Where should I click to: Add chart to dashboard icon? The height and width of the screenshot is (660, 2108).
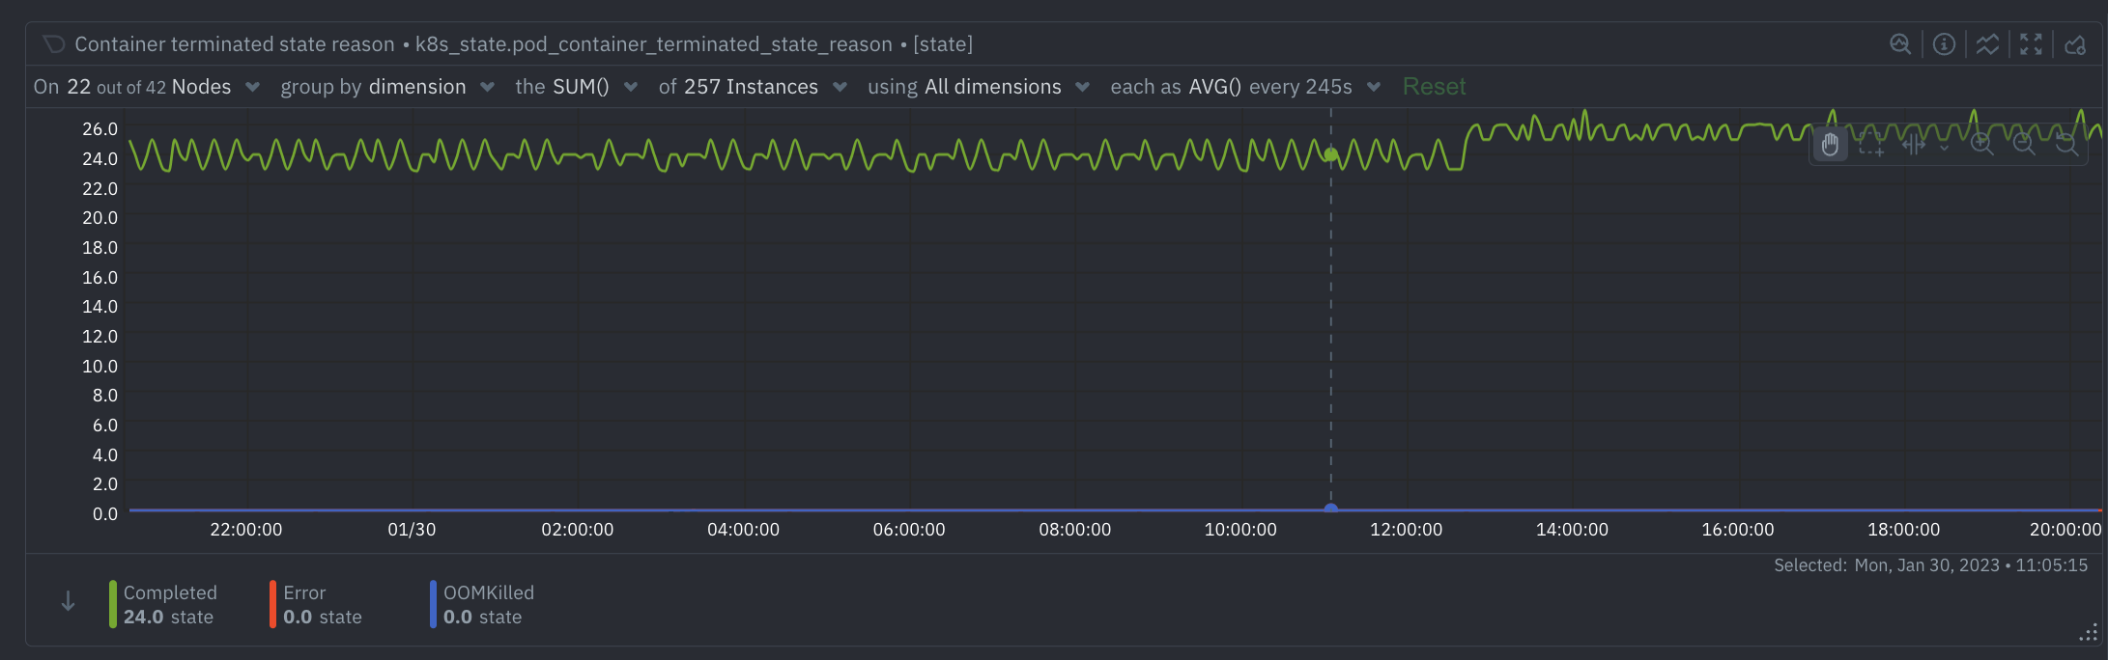(2074, 44)
